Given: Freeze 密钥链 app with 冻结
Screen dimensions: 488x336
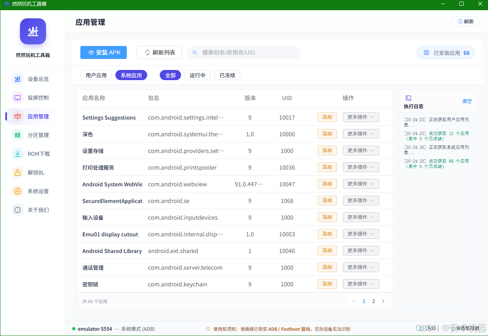Looking at the screenshot, I should coord(327,284).
